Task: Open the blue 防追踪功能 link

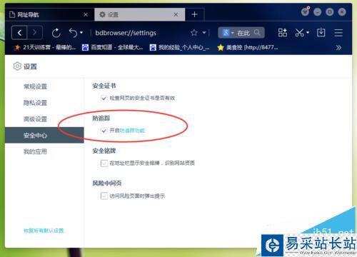Action: [x=132, y=131]
